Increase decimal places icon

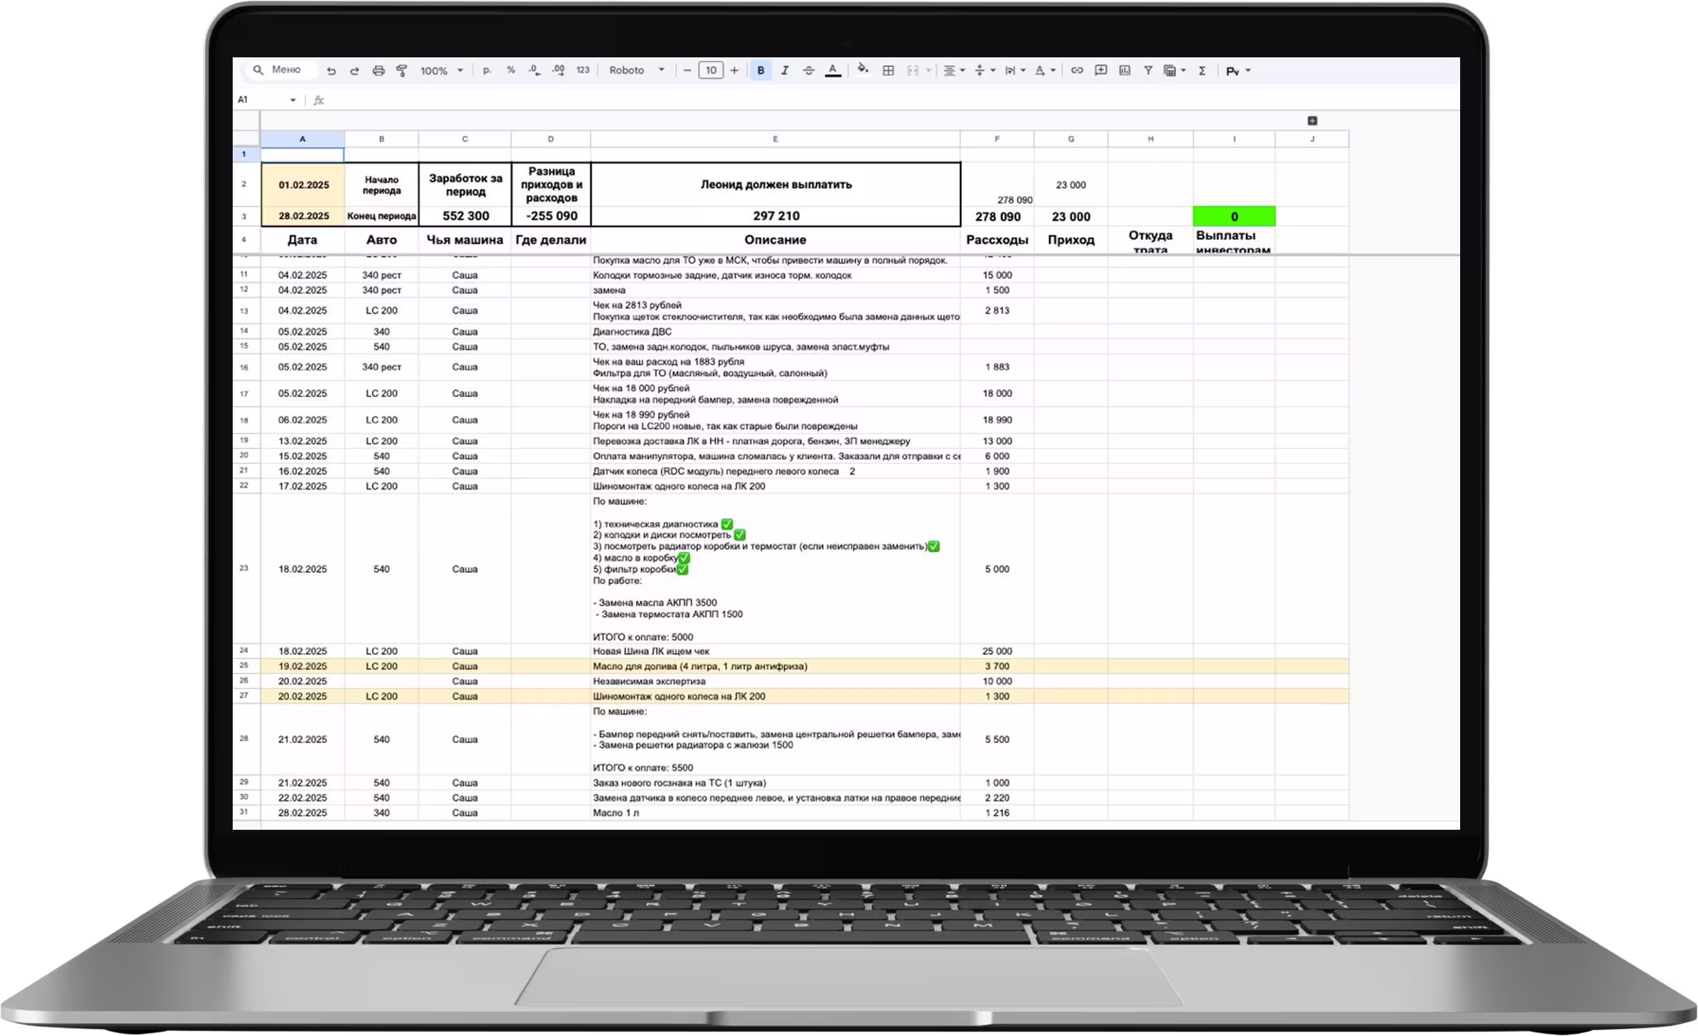[x=558, y=70]
